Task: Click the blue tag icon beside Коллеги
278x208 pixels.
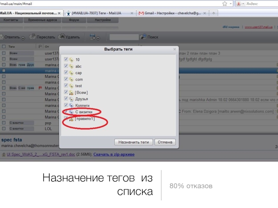Action: [71, 106]
